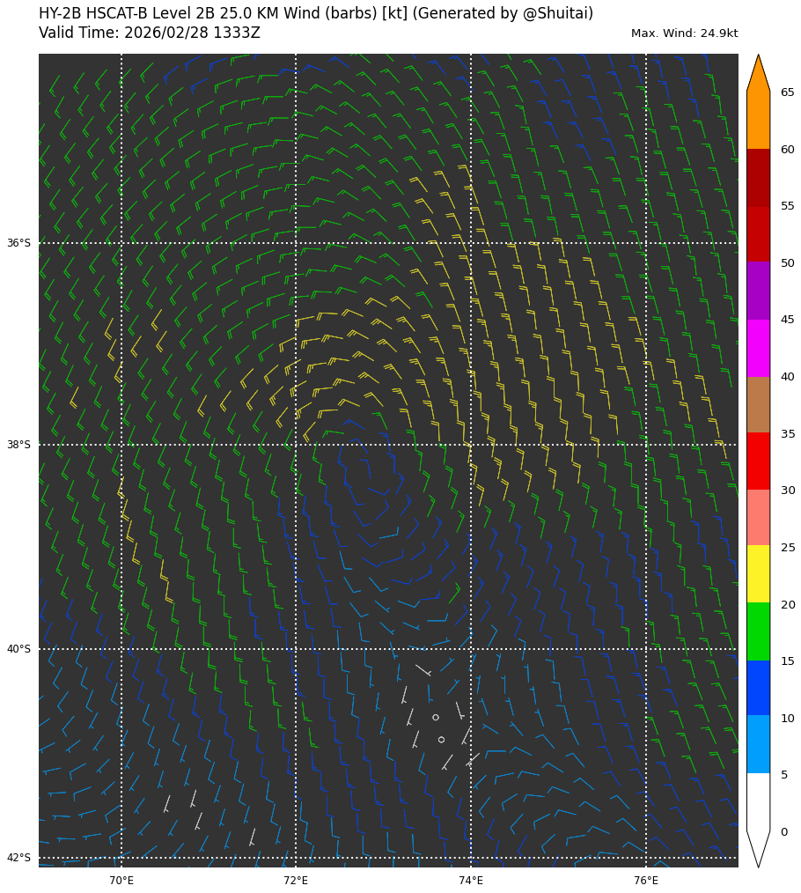Select the brown 35–40 kt colorbar band
The image size is (801, 893).
(x=758, y=404)
